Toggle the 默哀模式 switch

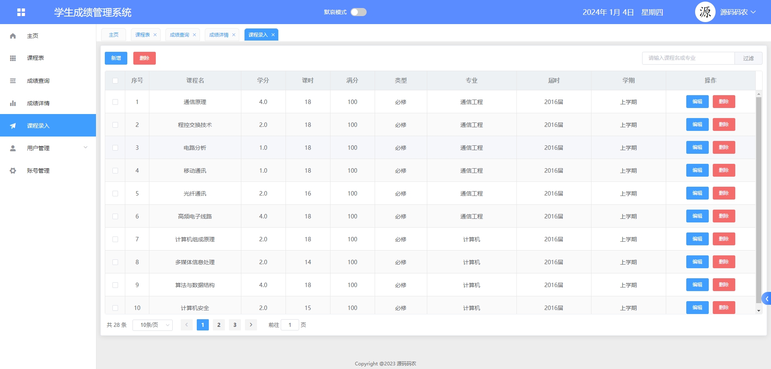(359, 12)
